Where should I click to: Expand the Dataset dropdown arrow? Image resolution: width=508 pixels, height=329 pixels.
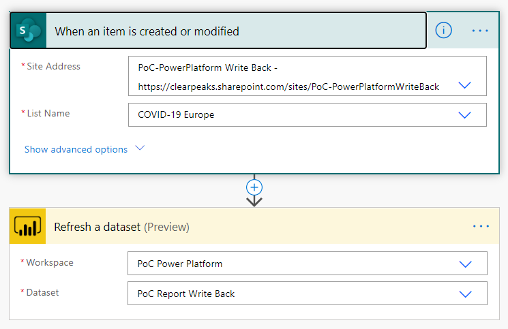pyautogui.click(x=465, y=294)
